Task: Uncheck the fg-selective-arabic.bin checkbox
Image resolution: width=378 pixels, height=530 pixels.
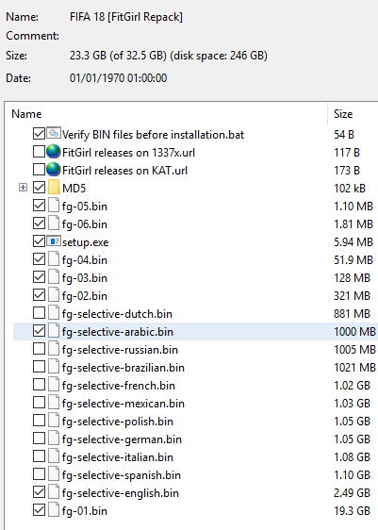Action: 40,331
